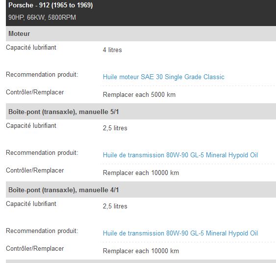The width and height of the screenshot is (276, 263).
Task: Click the 4 litres engine capacity value
Action: point(112,50)
